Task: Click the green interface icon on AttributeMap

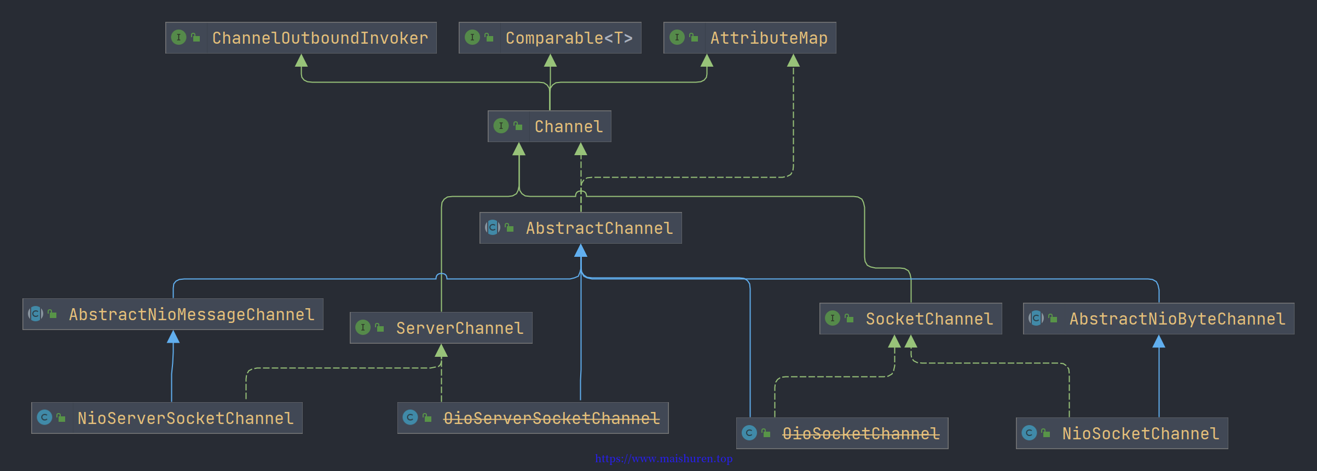Action: click(x=677, y=37)
